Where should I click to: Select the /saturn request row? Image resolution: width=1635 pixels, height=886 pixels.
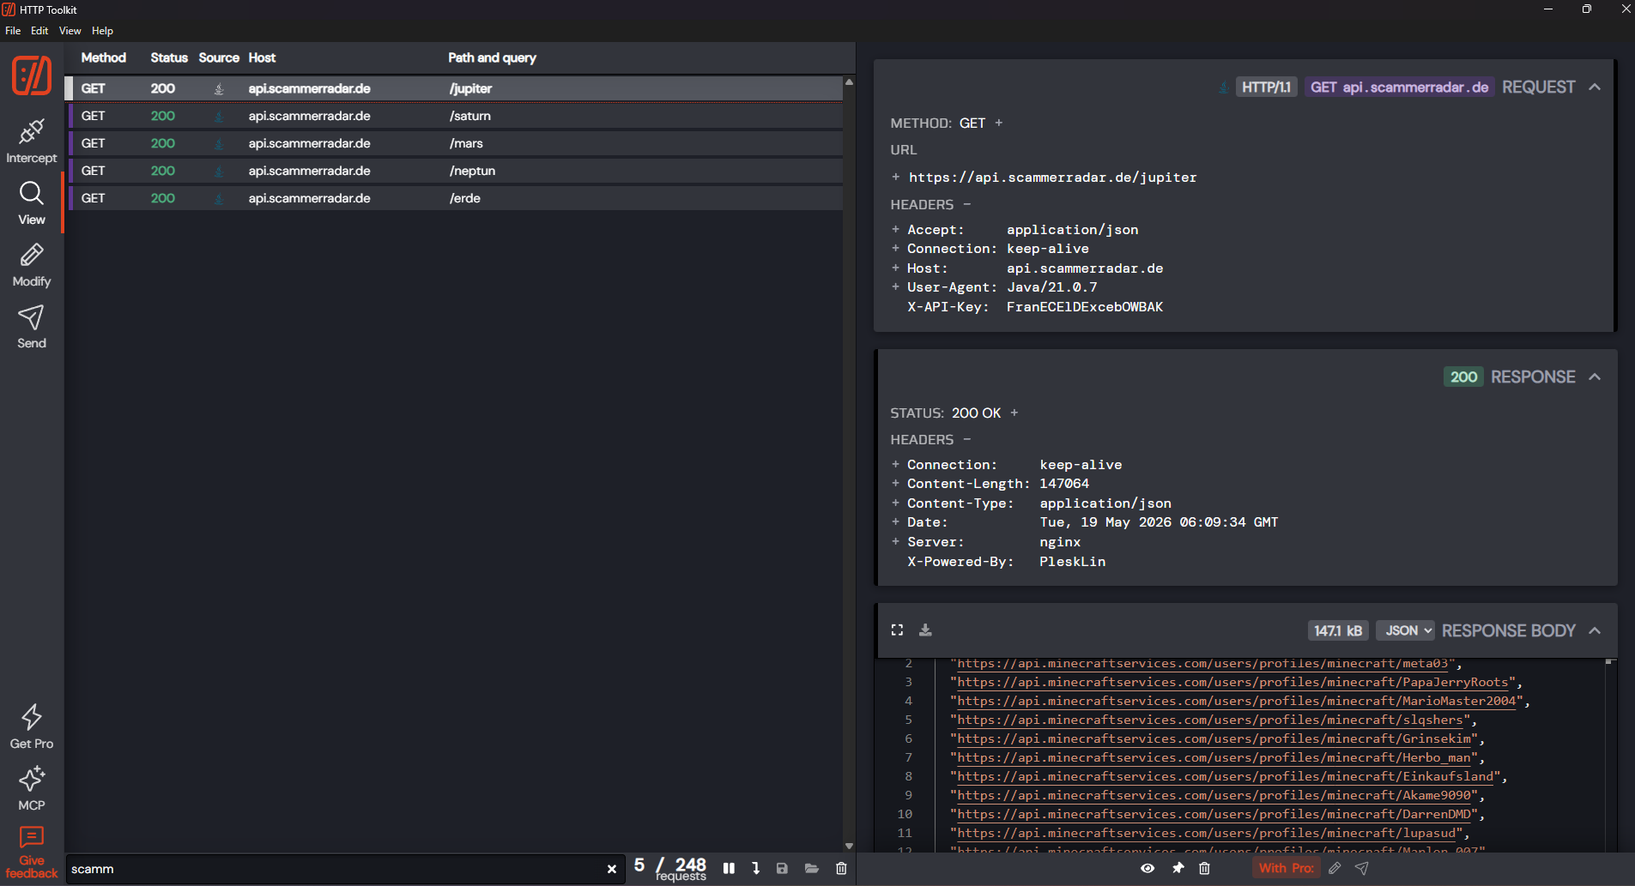[x=455, y=116]
